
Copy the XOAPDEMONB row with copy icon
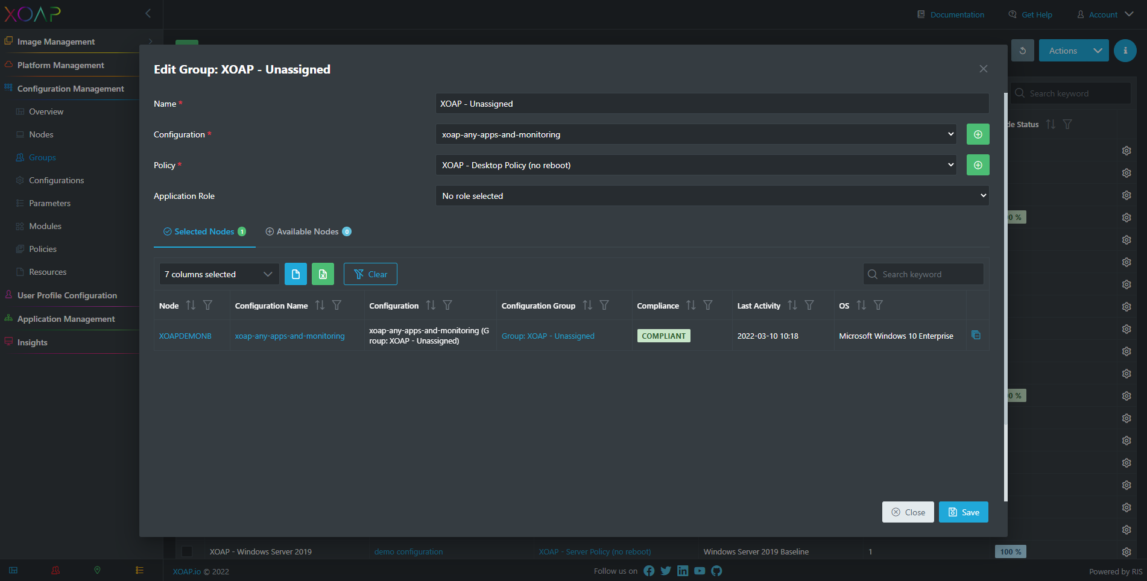pos(976,335)
